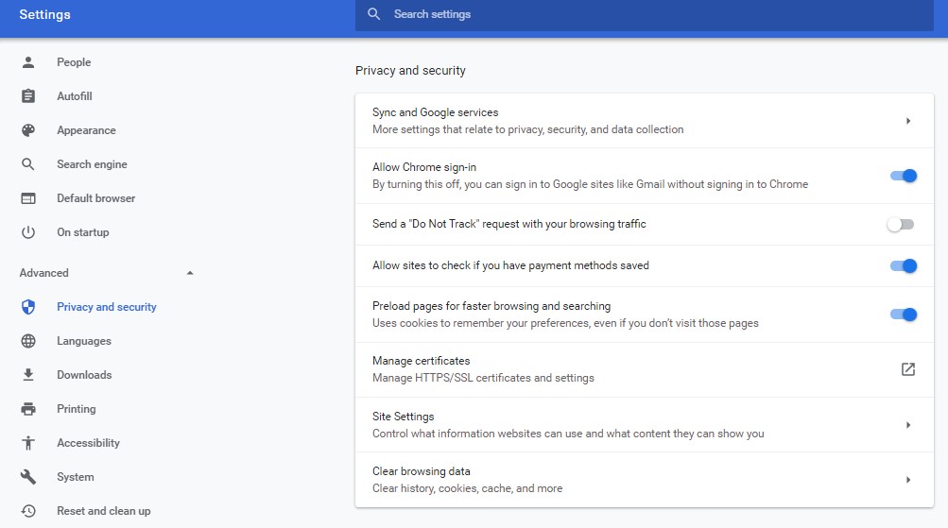Click the Clear browsing data title
Viewport: 948px width, 528px height.
[421, 471]
